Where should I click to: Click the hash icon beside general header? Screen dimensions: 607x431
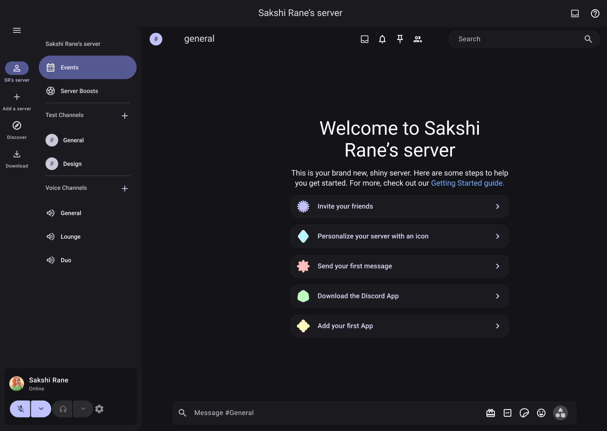156,39
